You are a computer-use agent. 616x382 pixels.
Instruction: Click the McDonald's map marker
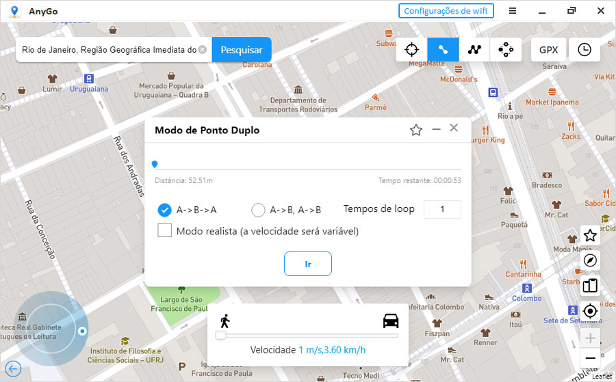pos(459,70)
